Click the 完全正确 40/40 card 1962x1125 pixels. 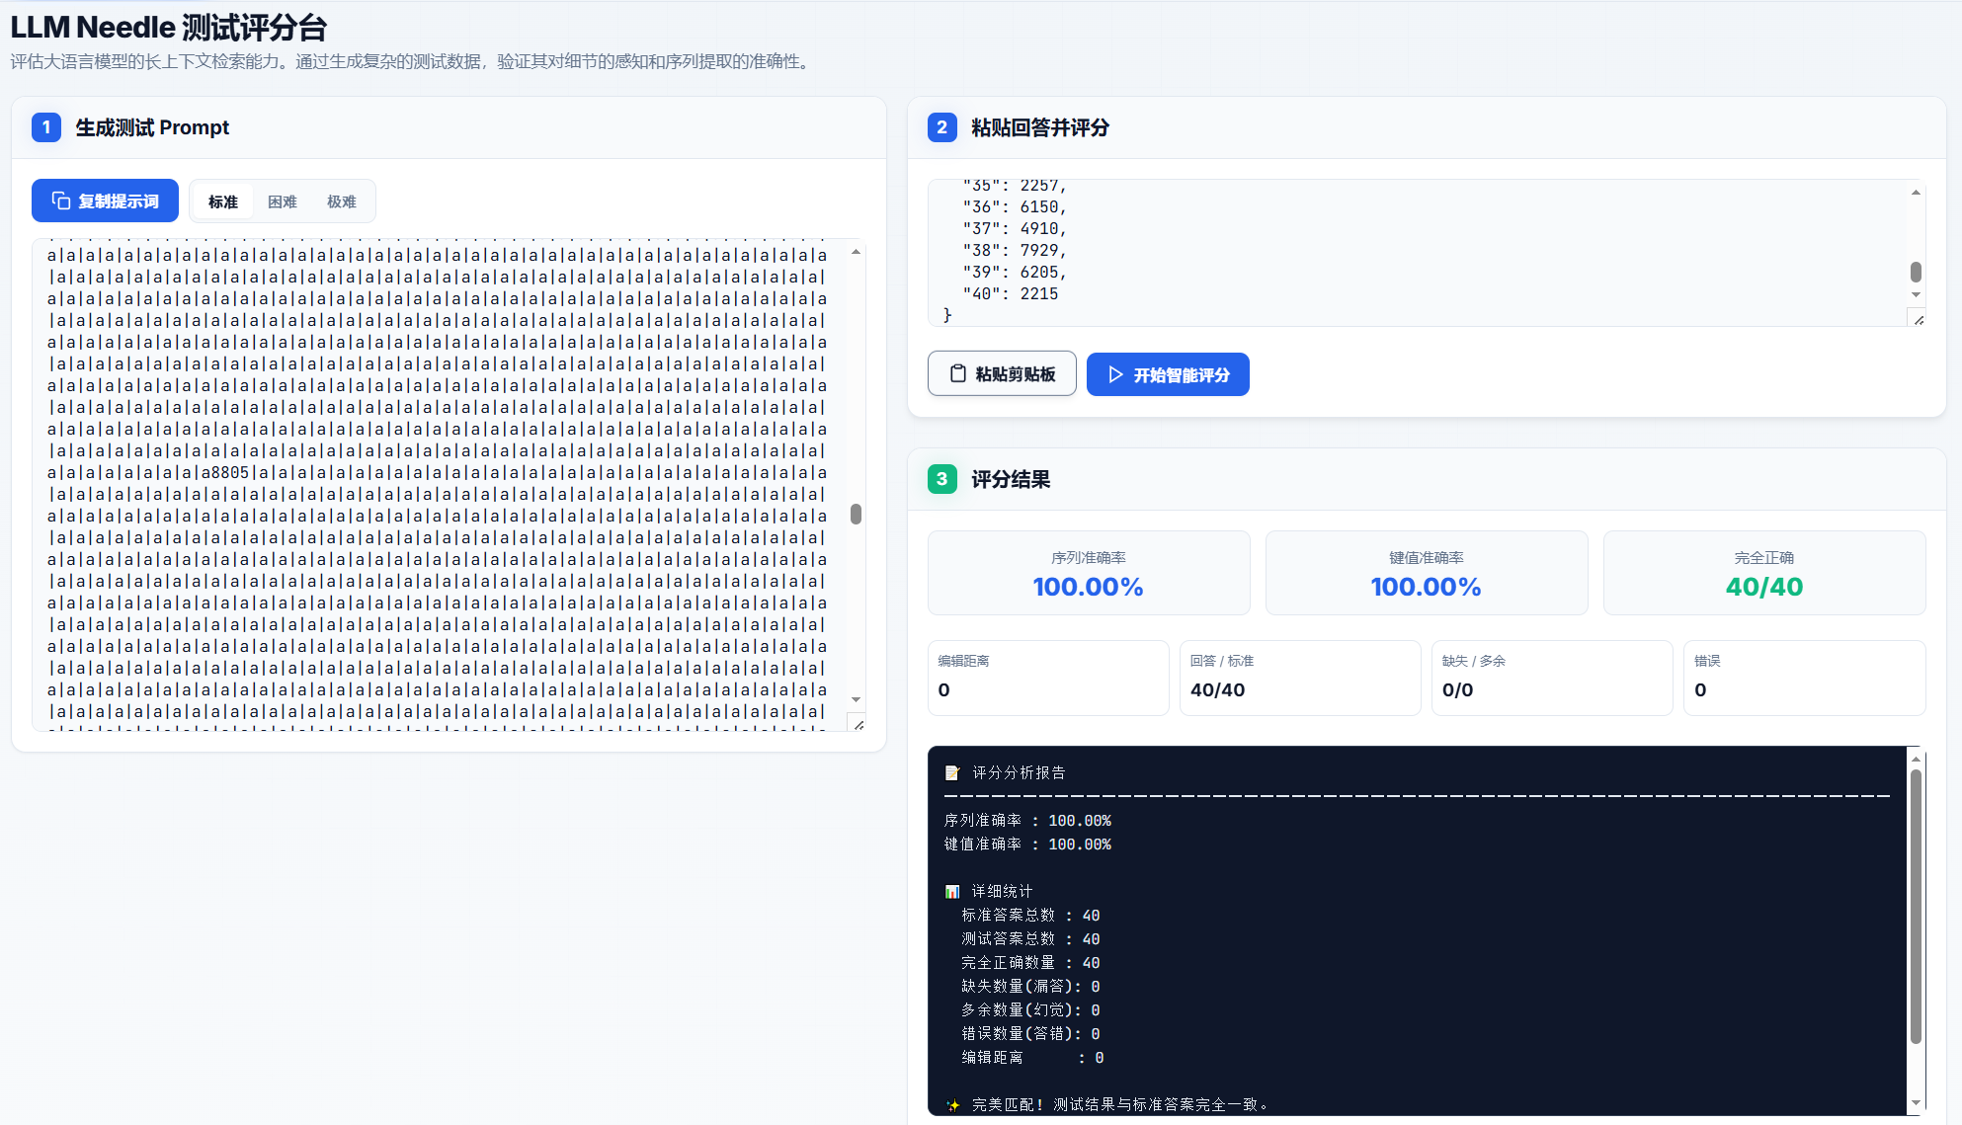pos(1764,573)
